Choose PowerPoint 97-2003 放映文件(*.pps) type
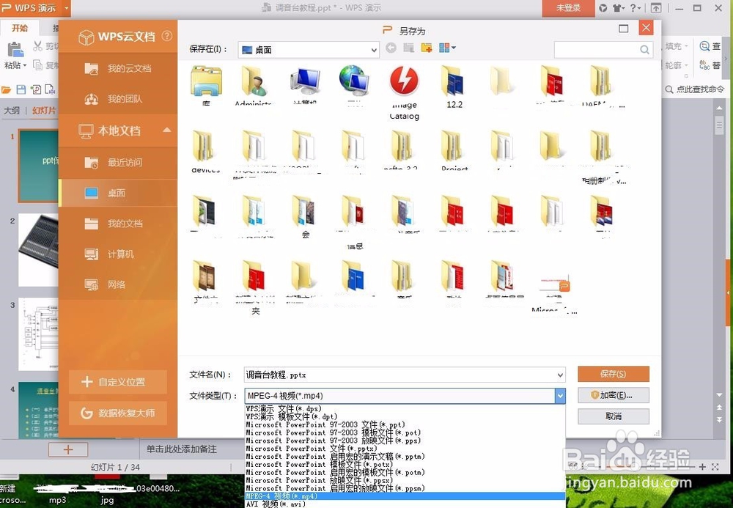 [x=405, y=441]
